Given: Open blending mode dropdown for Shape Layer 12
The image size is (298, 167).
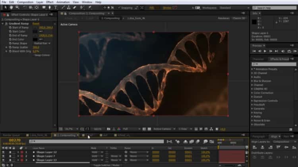Looking at the screenshot, I should click(x=97, y=152).
